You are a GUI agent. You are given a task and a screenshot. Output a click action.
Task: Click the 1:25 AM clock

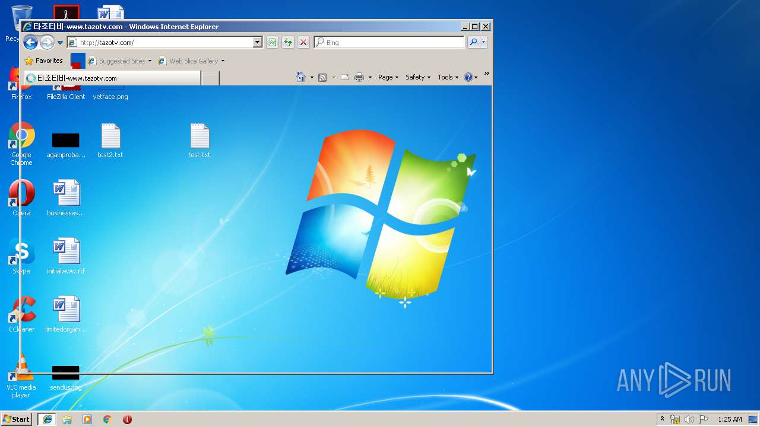pyautogui.click(x=730, y=419)
